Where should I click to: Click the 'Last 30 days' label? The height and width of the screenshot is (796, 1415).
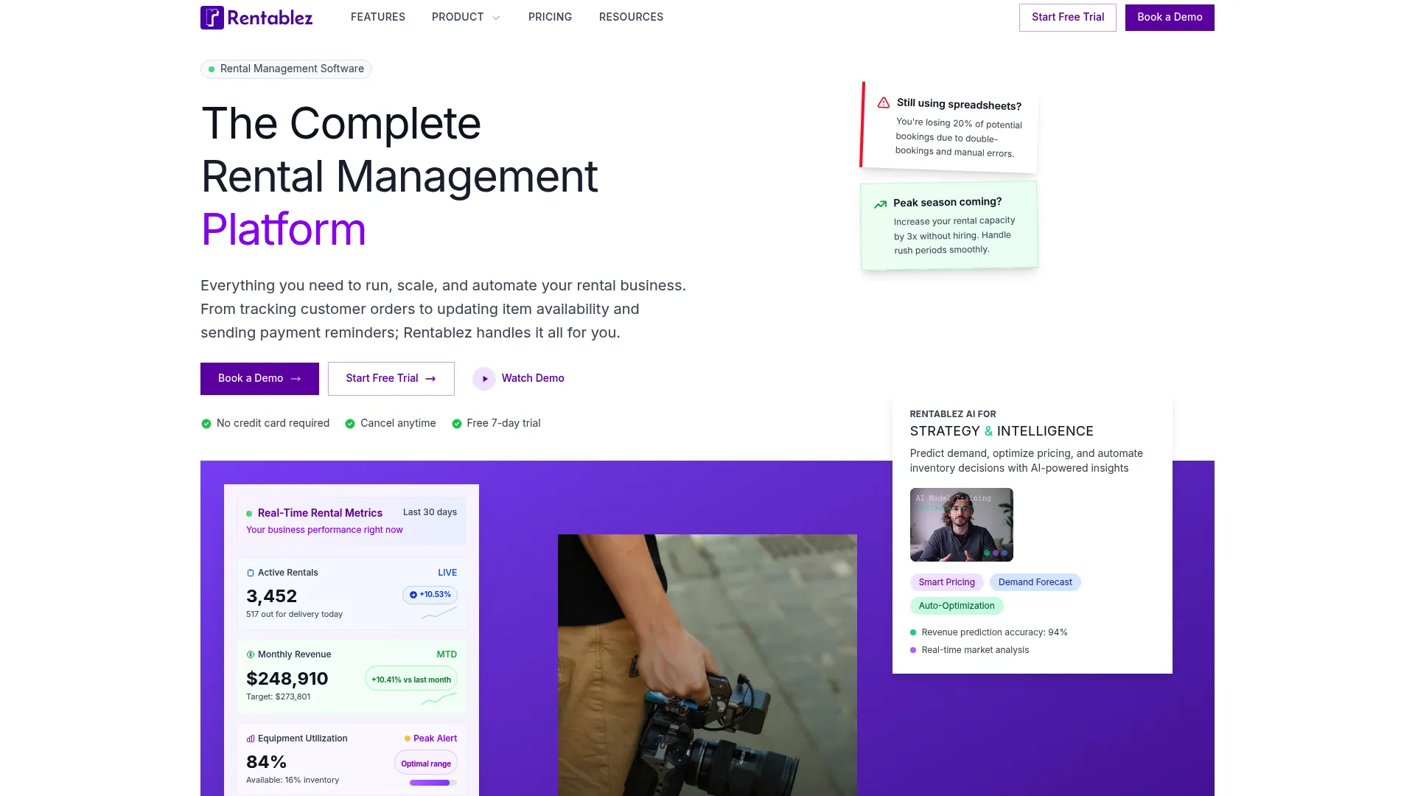pos(430,512)
